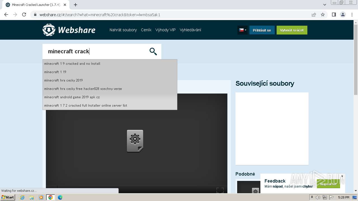
Task: Share this page icon in address bar
Action: click(x=314, y=15)
